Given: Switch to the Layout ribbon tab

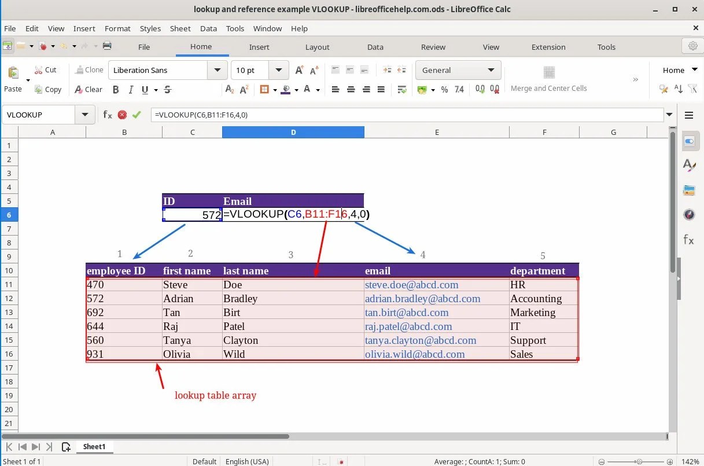Looking at the screenshot, I should (317, 47).
